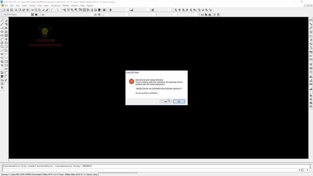
Task: Select the Circle draw tool
Action: (x=2, y=43)
